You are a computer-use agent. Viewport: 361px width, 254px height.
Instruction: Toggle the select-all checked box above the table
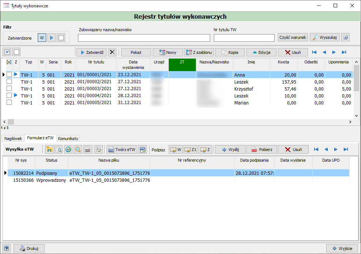tap(7, 52)
